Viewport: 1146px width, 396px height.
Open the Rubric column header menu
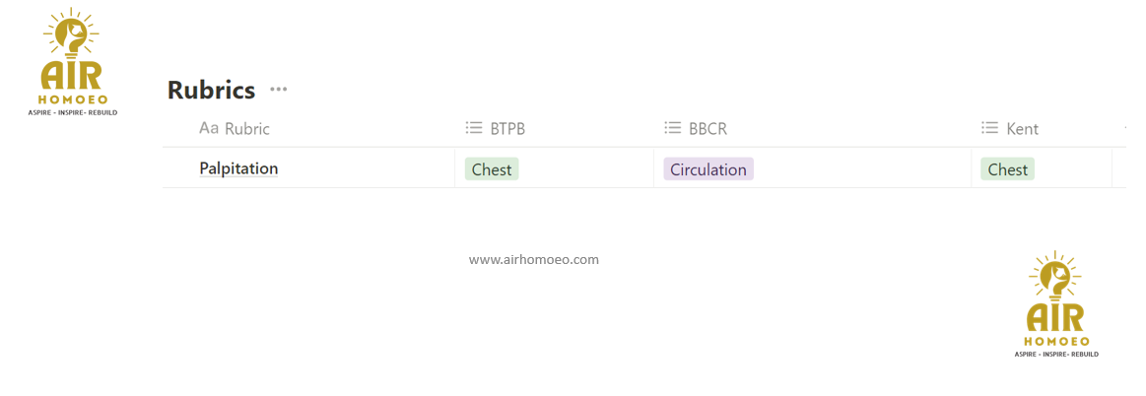(x=246, y=129)
